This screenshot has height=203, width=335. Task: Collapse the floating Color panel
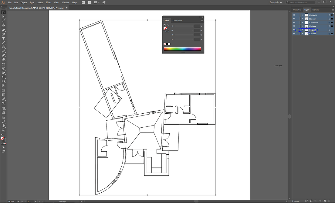[x=200, y=17]
